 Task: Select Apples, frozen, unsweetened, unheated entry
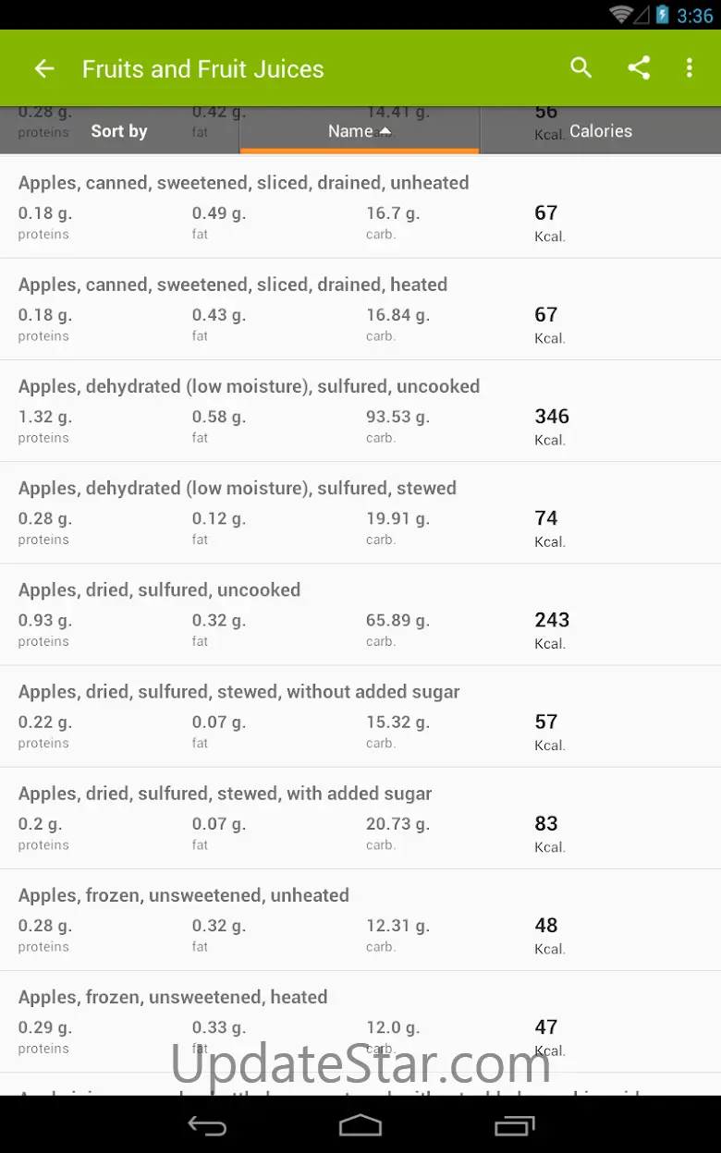click(x=360, y=919)
